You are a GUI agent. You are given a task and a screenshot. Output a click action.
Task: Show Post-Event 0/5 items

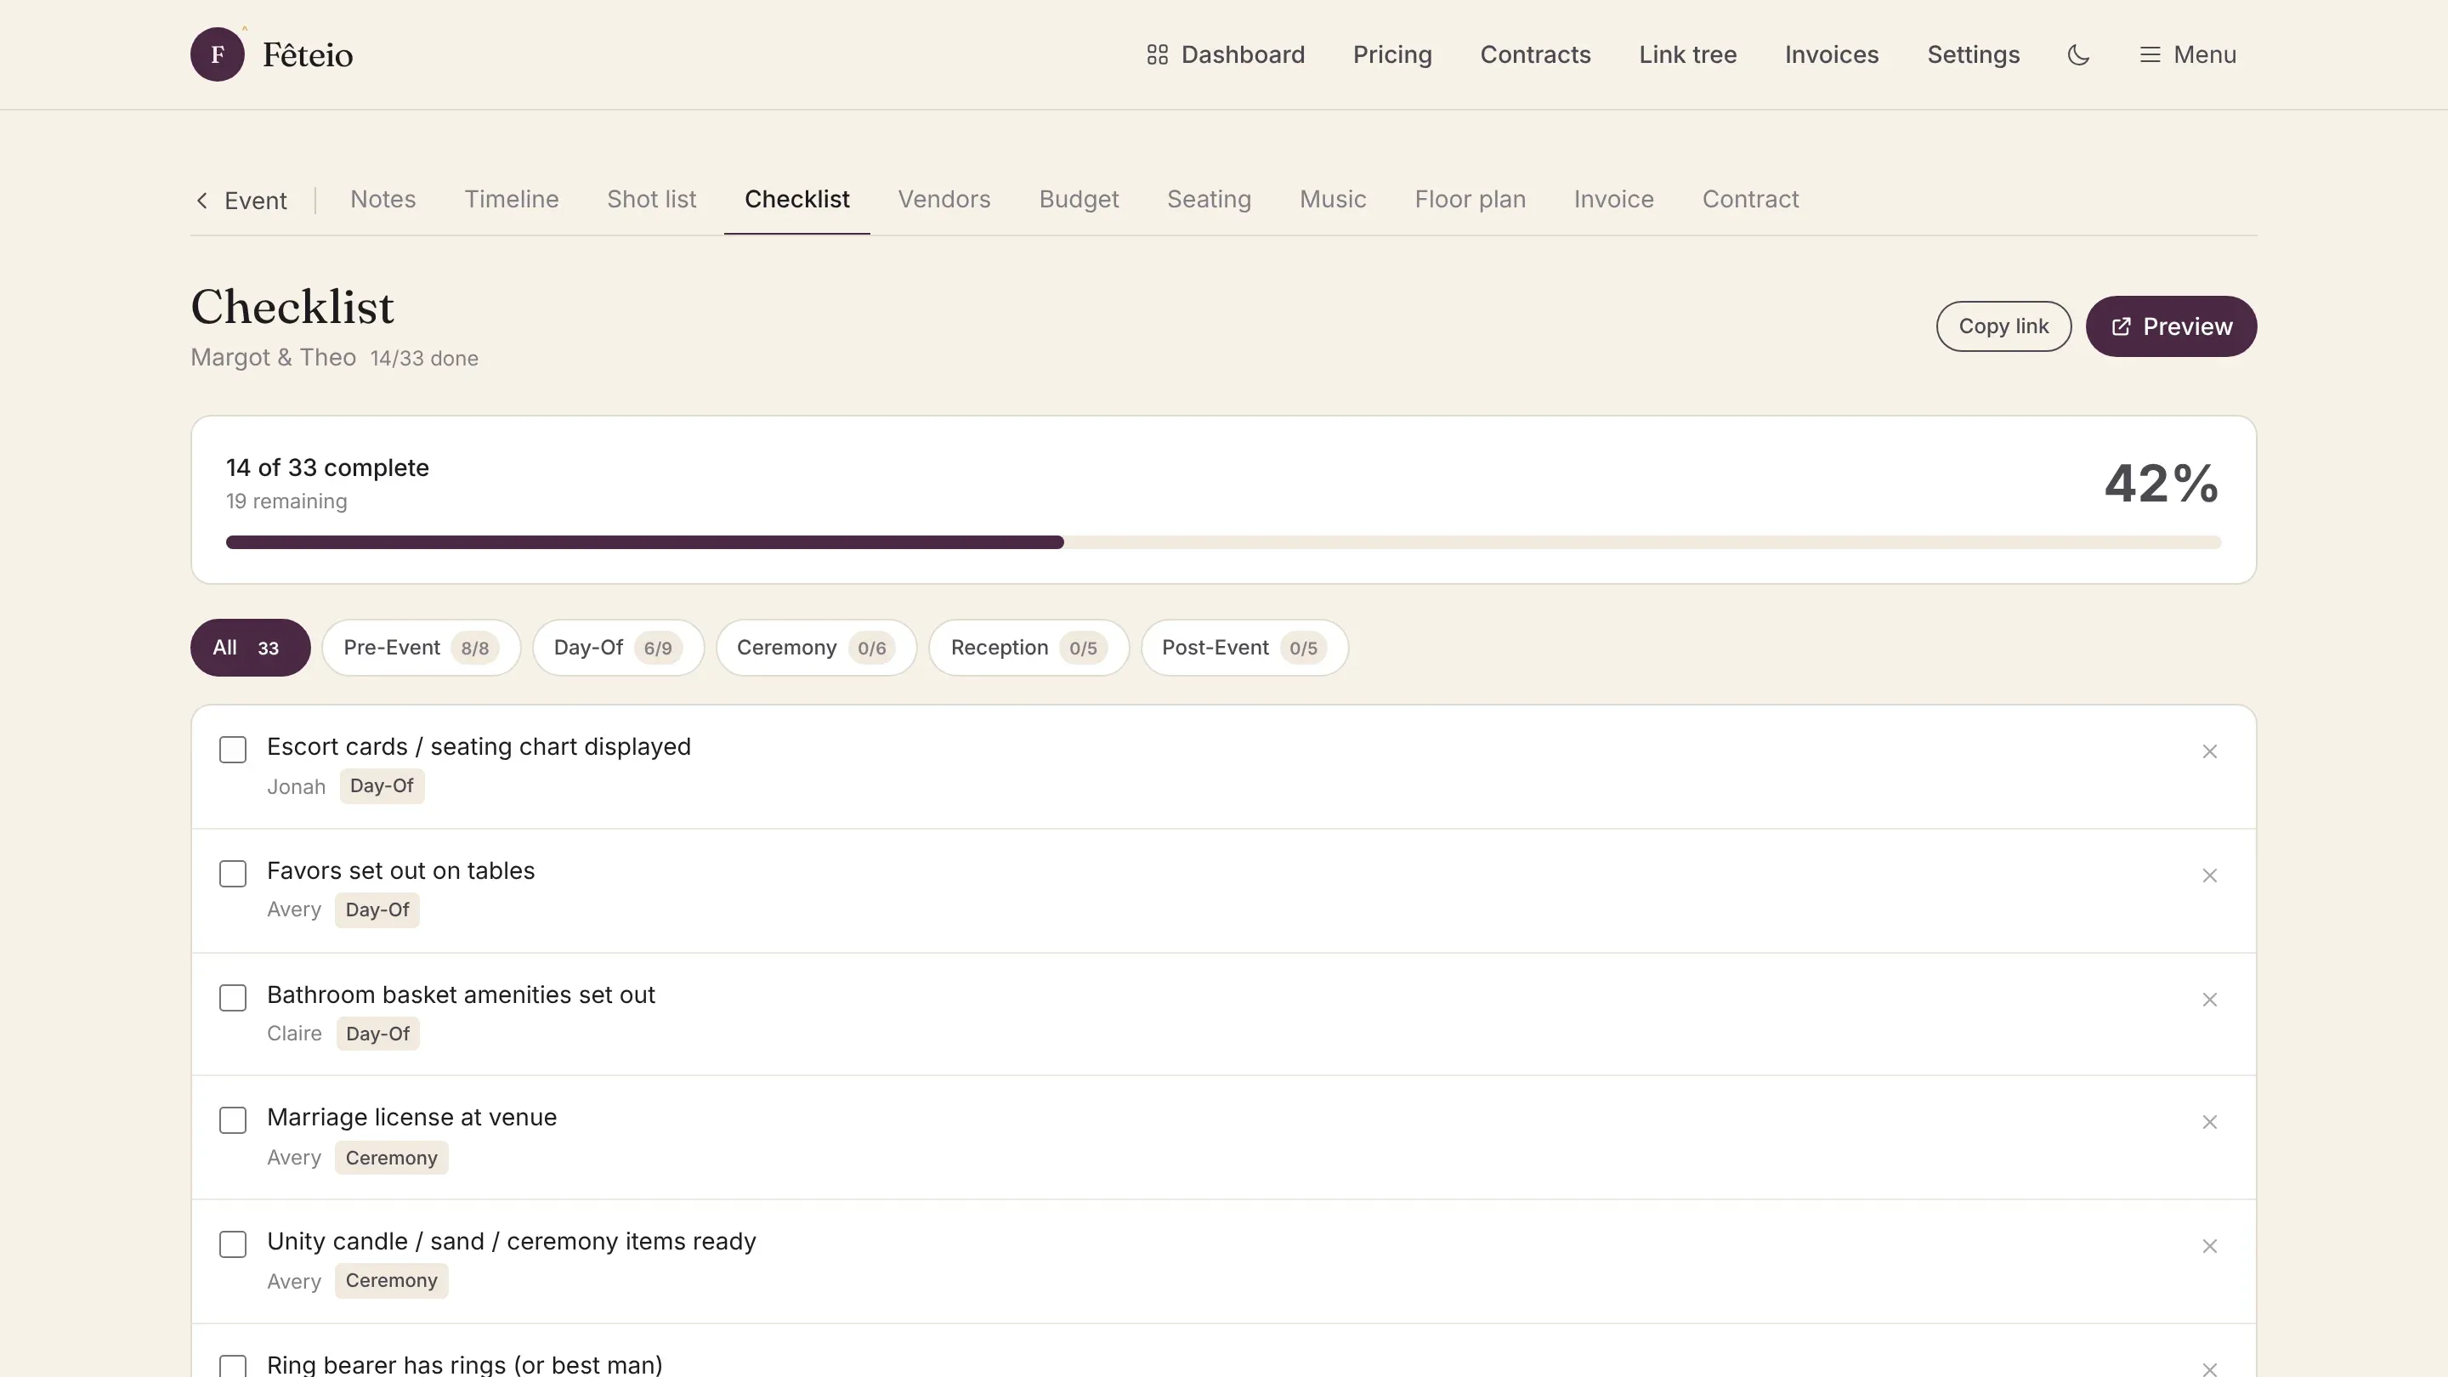(1244, 647)
